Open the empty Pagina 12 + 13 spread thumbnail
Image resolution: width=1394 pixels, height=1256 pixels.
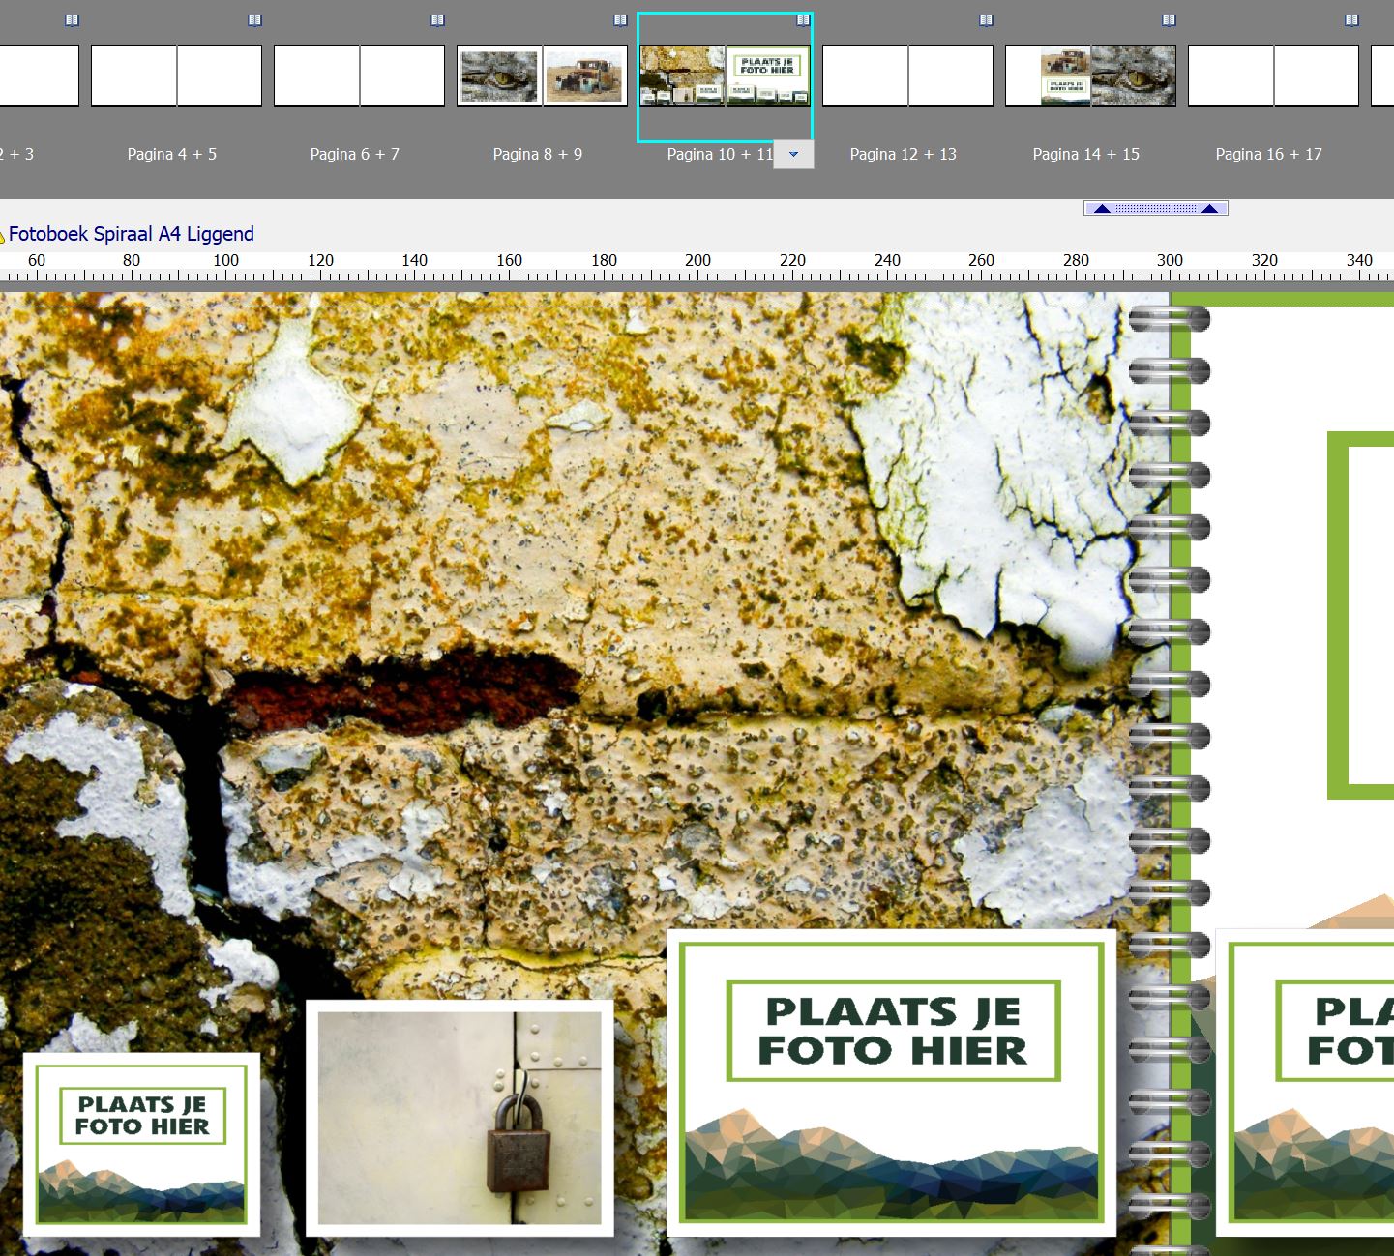907,76
